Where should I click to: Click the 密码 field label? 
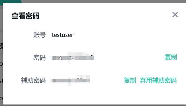tap(39, 58)
